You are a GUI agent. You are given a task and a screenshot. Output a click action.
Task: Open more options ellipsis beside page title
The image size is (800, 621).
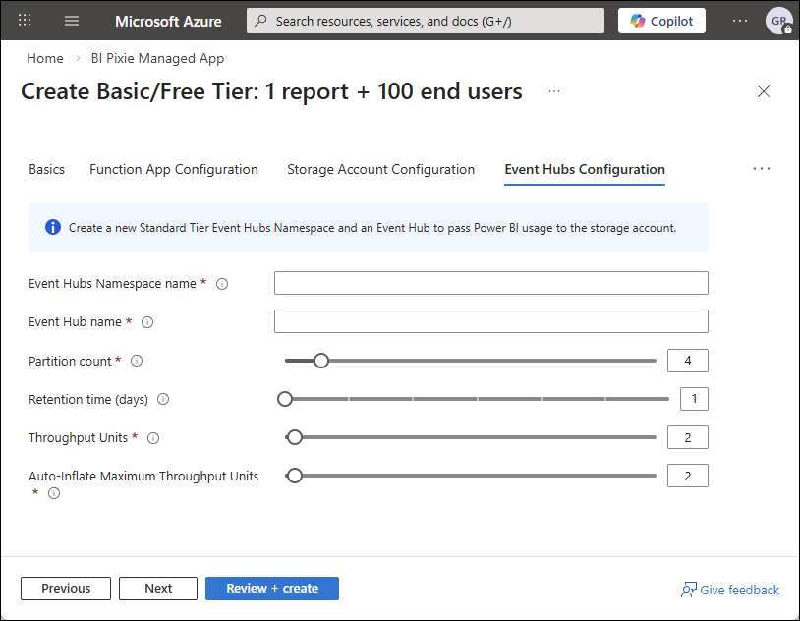[x=554, y=91]
